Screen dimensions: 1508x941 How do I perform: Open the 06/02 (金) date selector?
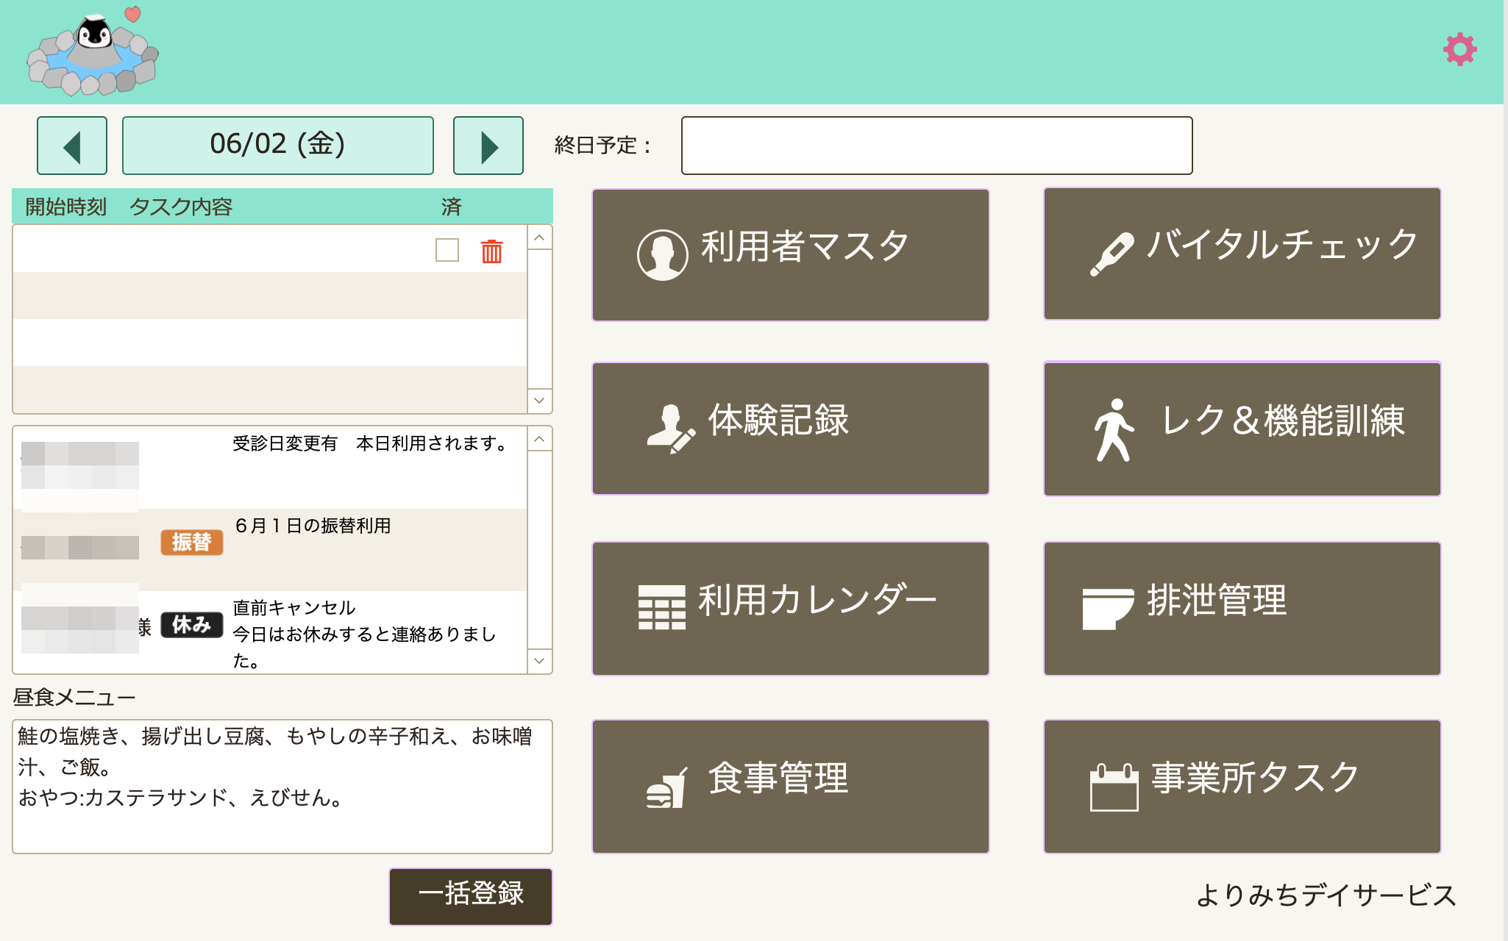pos(278,146)
